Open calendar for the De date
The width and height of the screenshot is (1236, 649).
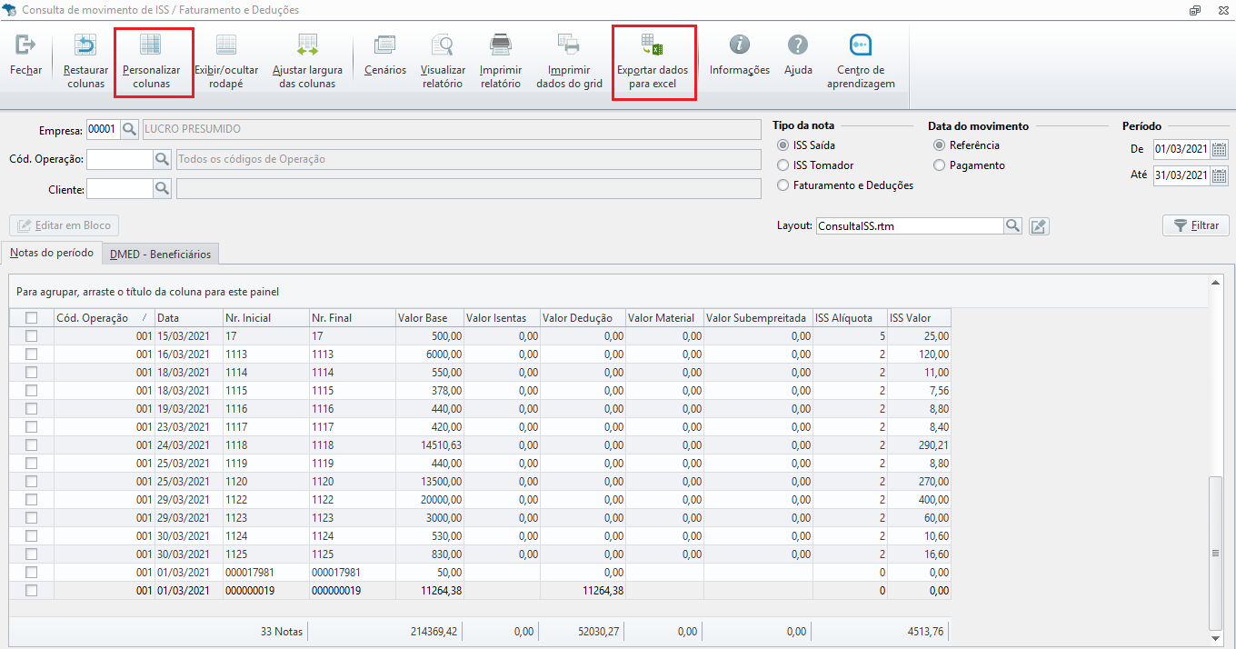pos(1220,150)
